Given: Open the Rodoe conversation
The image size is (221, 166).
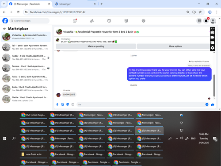Looking at the screenshot, I should click(26, 58).
